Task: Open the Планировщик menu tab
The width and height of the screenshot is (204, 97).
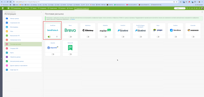Action: (16, 8)
